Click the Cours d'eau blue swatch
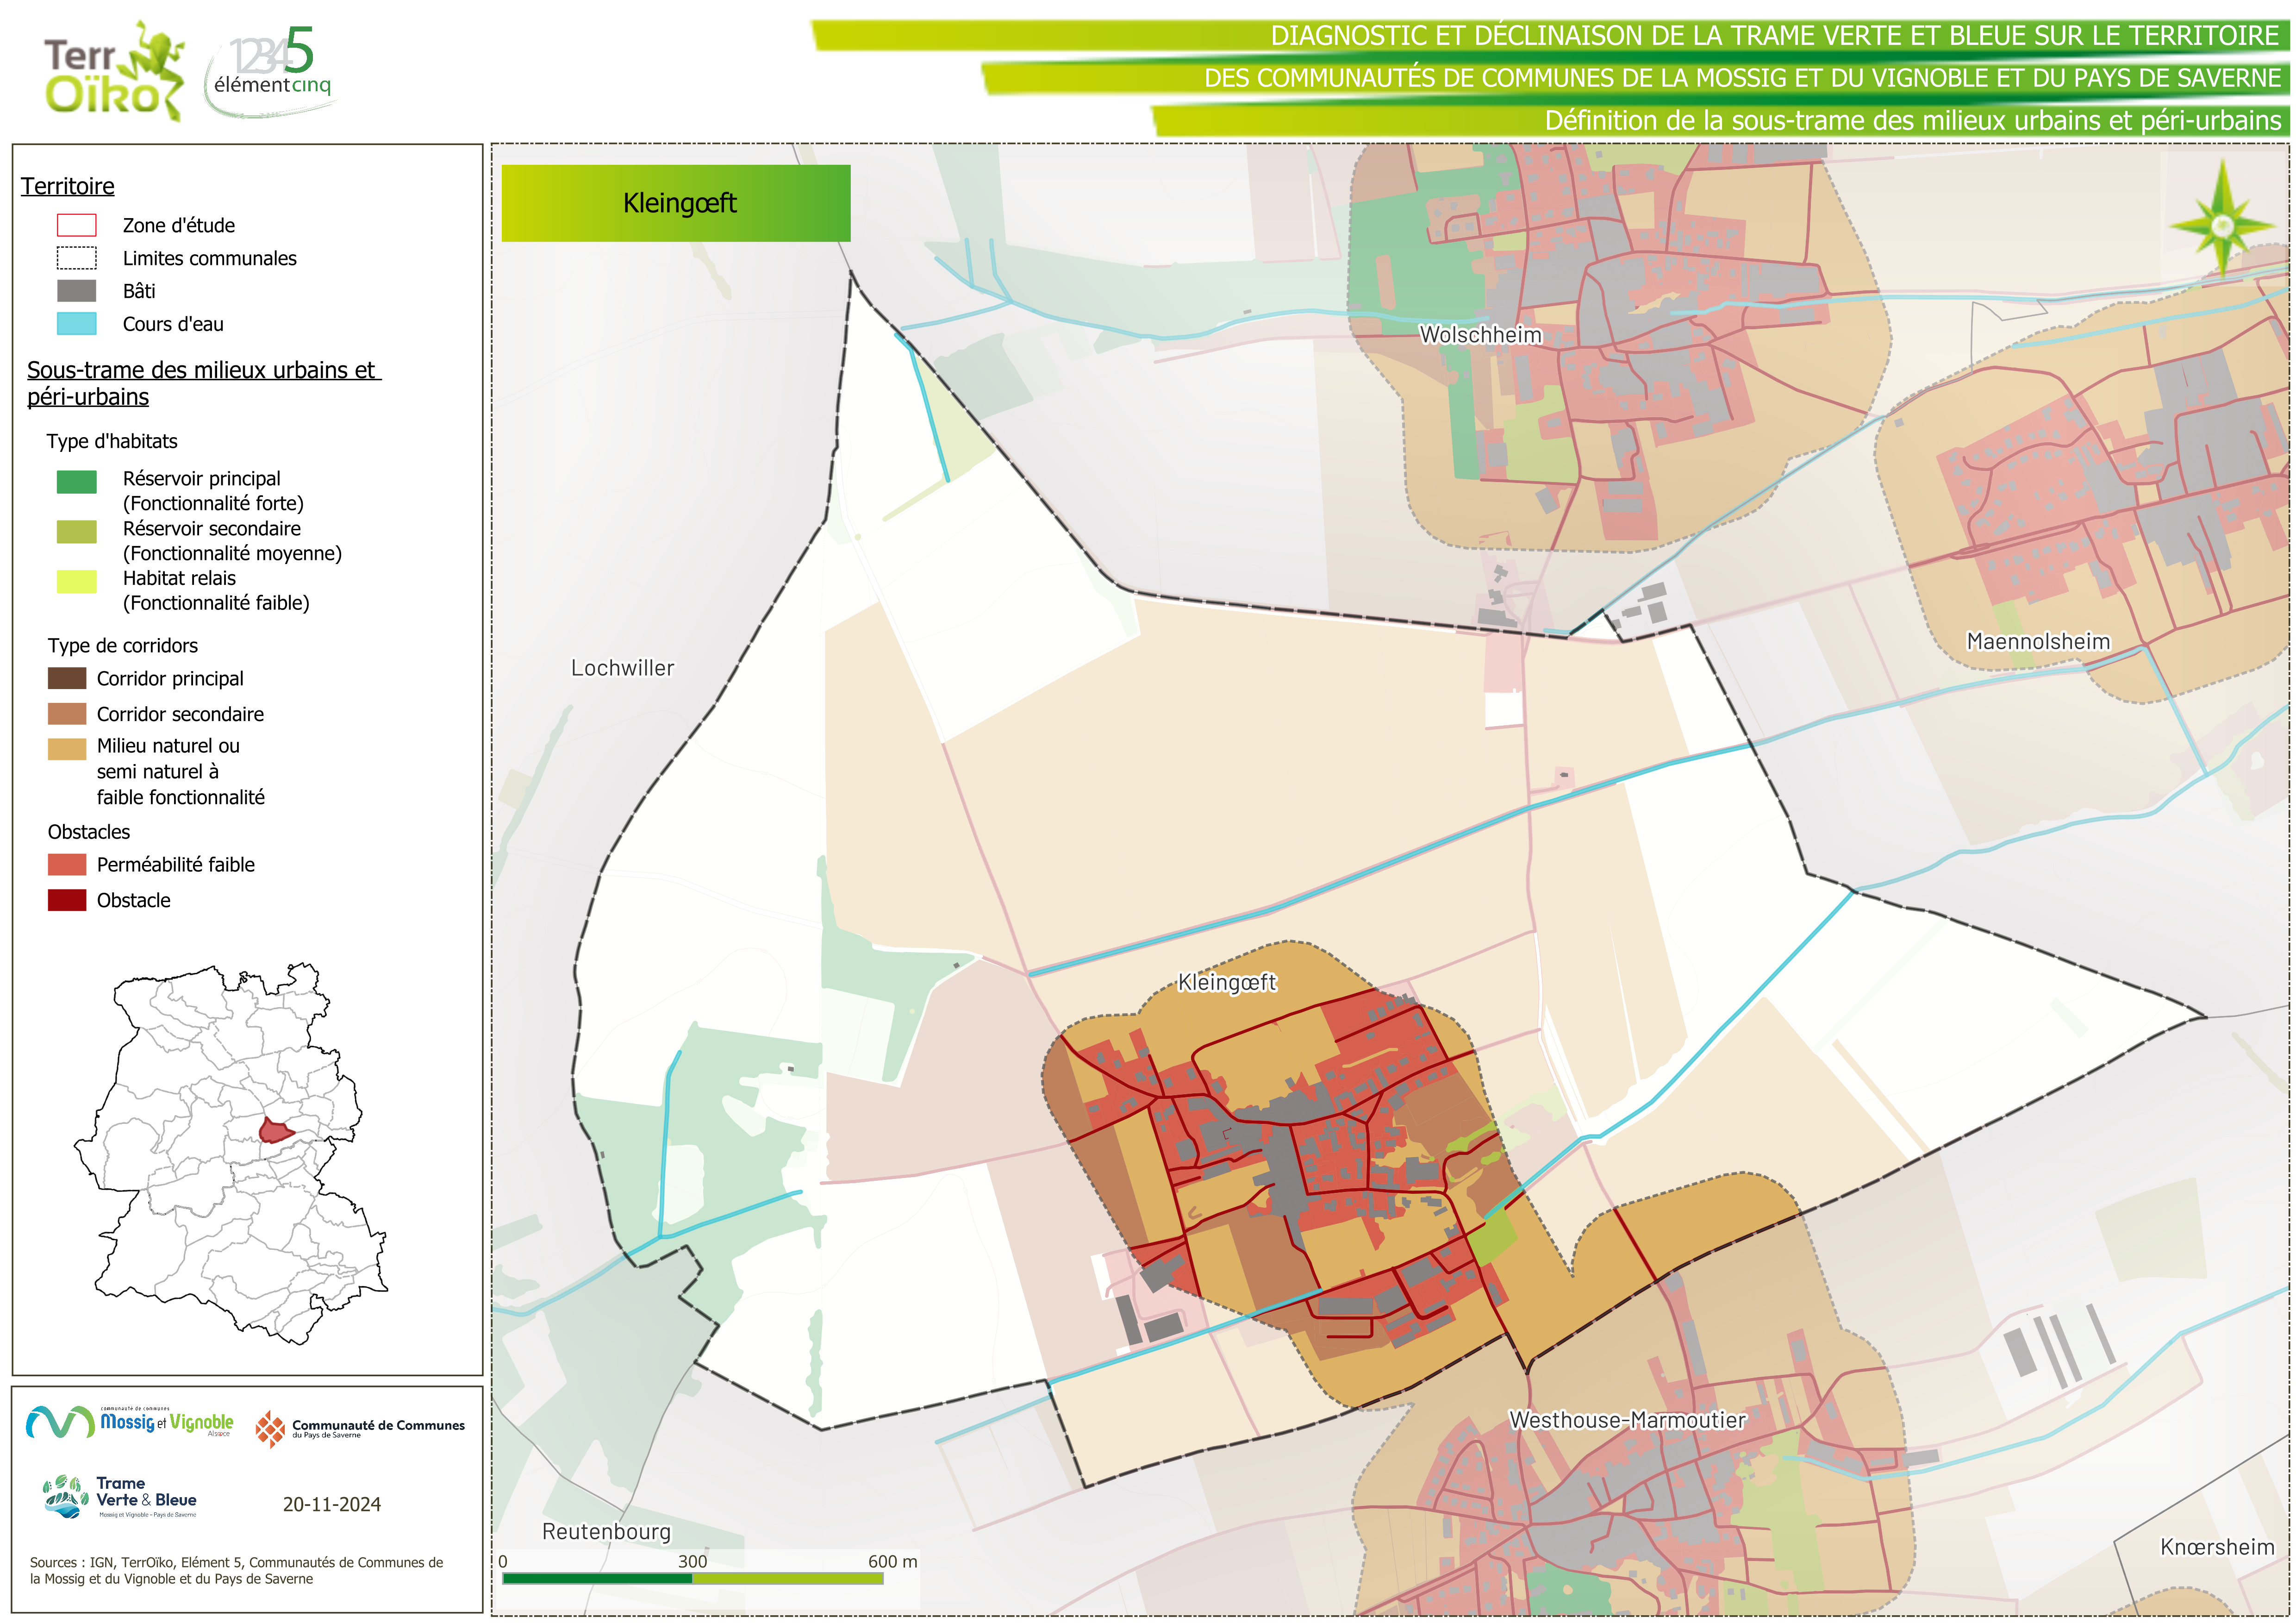The width and height of the screenshot is (2296, 1624). [77, 324]
